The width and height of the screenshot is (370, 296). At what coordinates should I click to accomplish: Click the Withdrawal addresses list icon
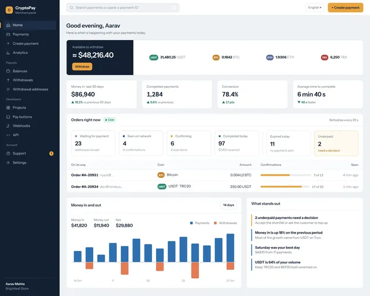click(x=8, y=89)
